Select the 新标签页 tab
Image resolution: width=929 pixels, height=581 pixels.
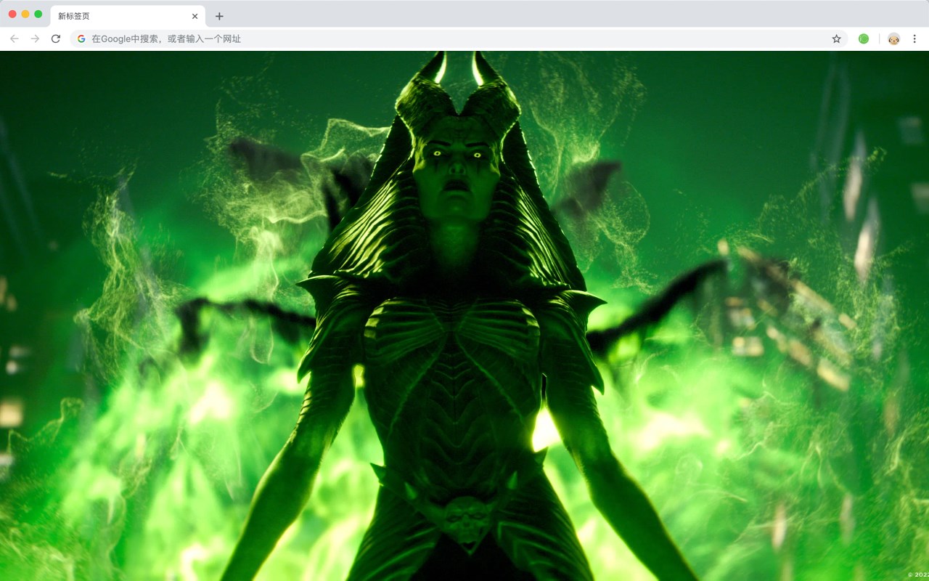[128, 16]
